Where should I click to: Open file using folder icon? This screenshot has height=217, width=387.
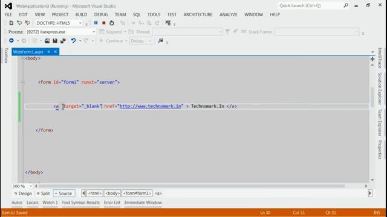point(47,41)
